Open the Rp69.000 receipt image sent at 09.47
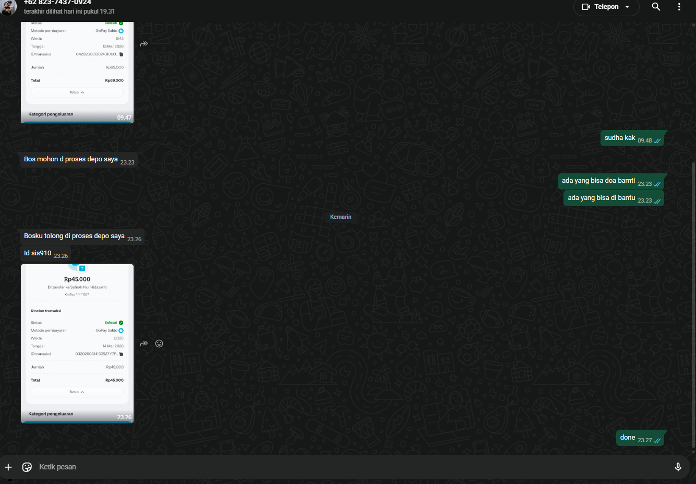Image resolution: width=696 pixels, height=484 pixels. [77, 73]
